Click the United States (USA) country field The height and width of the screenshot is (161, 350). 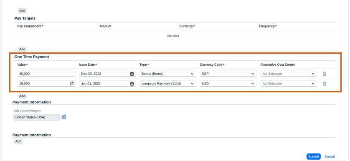pyautogui.click(x=37, y=117)
